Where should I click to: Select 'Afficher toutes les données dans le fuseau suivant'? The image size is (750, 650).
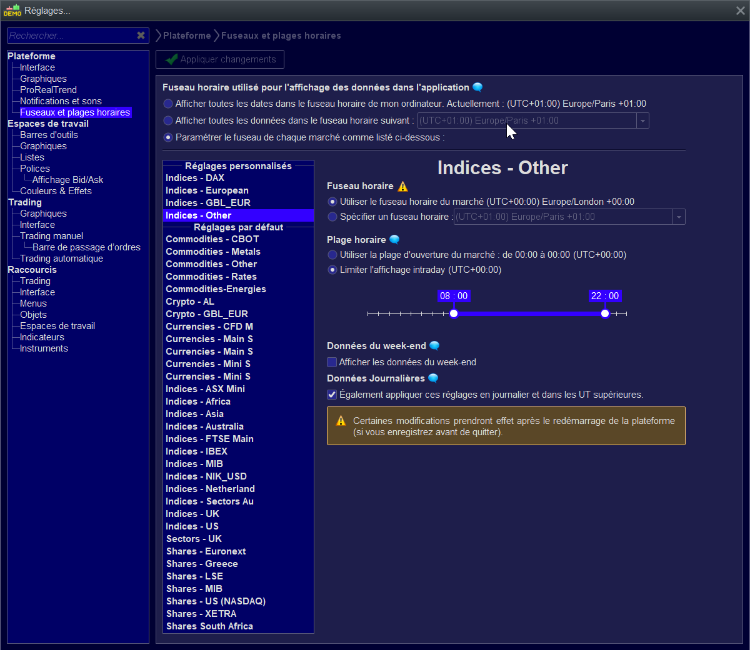tap(168, 121)
